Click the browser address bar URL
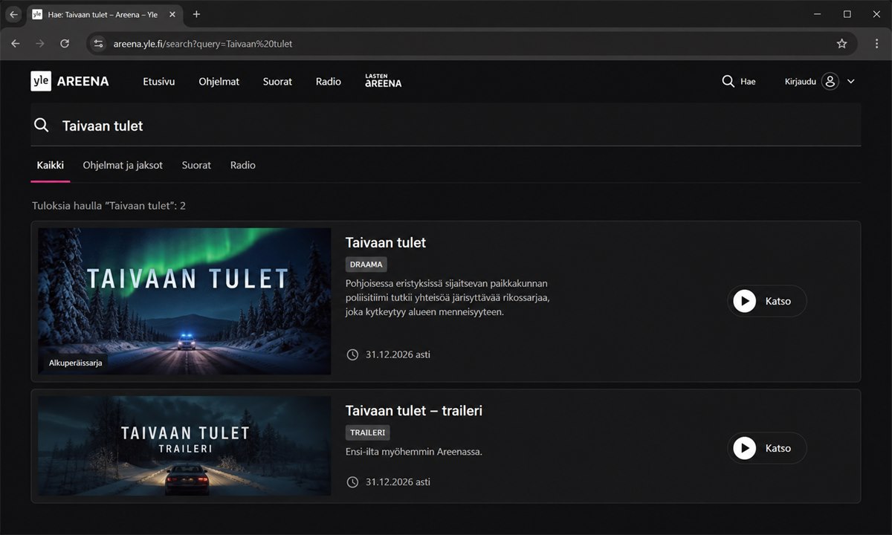This screenshot has height=535, width=892. 203,44
